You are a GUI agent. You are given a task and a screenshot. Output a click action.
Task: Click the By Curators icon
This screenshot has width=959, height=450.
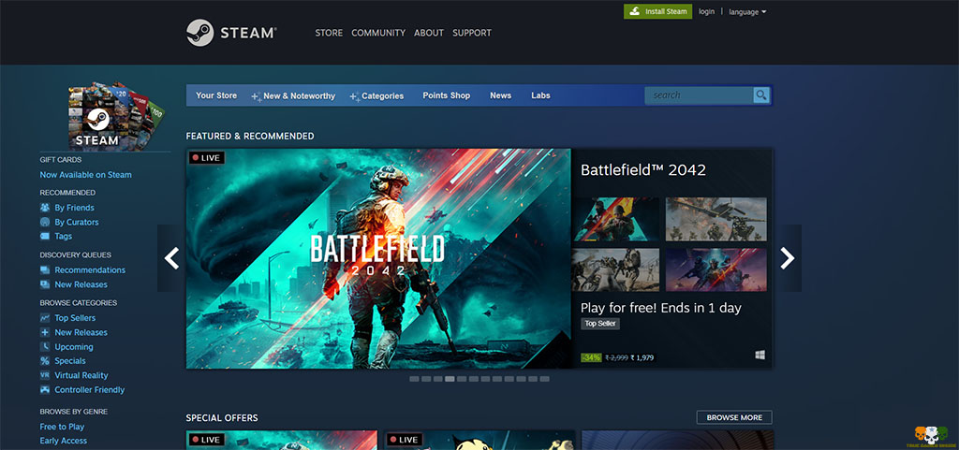pyautogui.click(x=45, y=223)
